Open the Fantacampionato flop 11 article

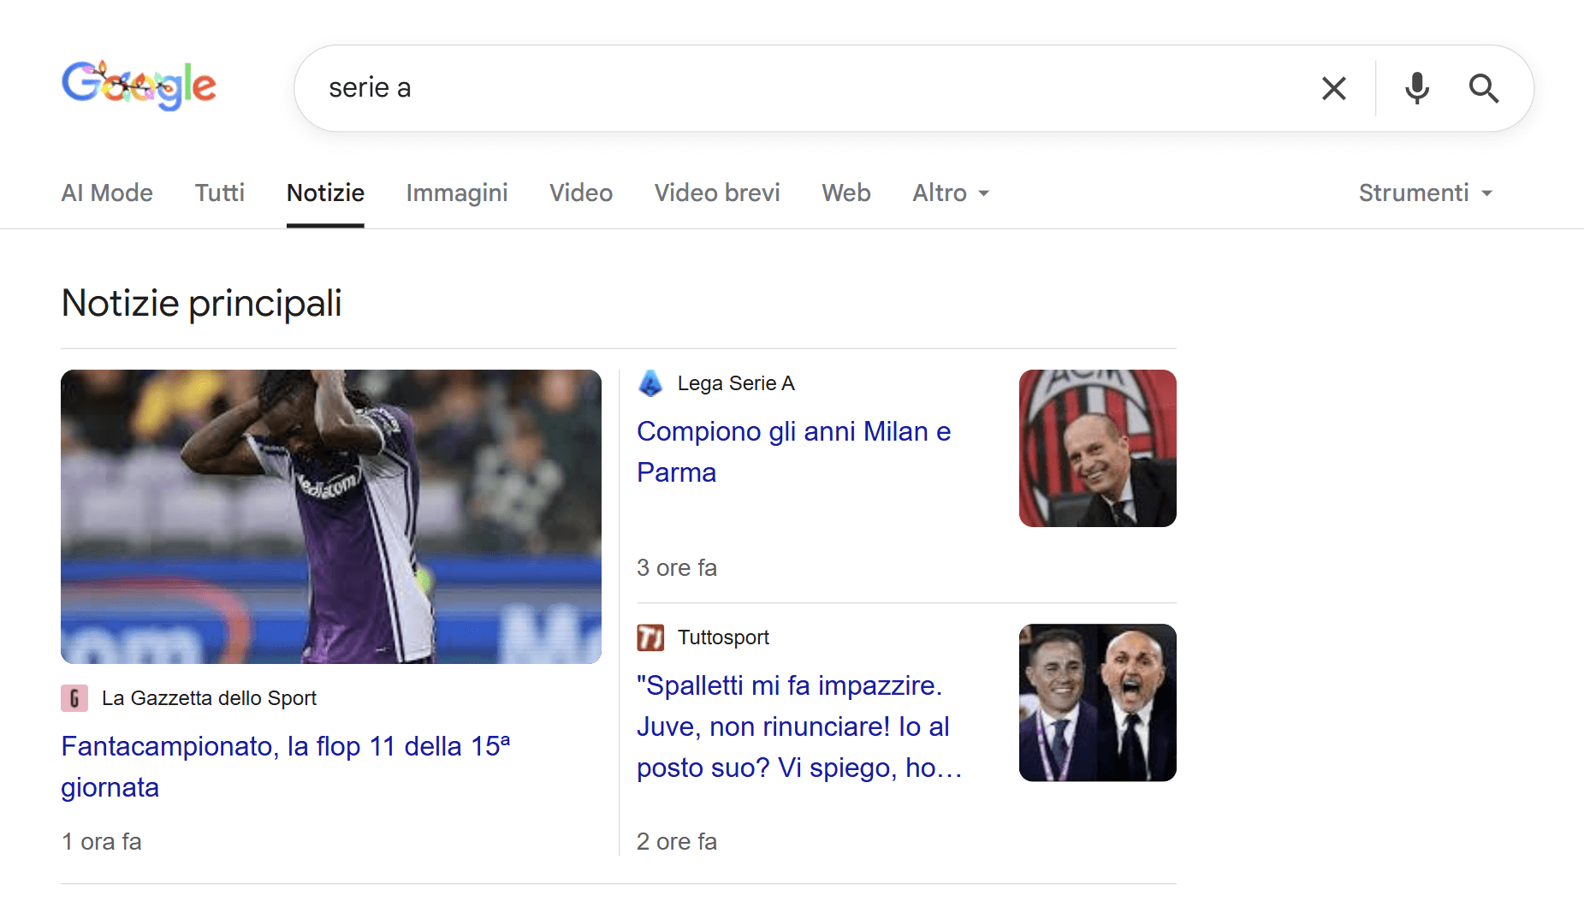(x=285, y=766)
